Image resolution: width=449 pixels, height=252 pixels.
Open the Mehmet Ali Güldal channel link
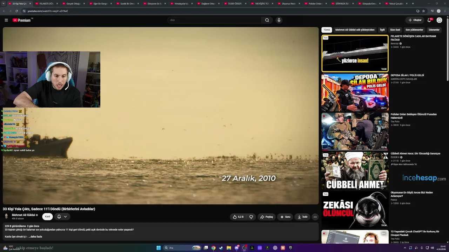pyautogui.click(x=24, y=215)
